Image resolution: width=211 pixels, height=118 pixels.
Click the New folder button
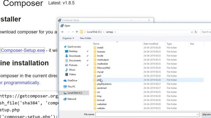click(85, 38)
